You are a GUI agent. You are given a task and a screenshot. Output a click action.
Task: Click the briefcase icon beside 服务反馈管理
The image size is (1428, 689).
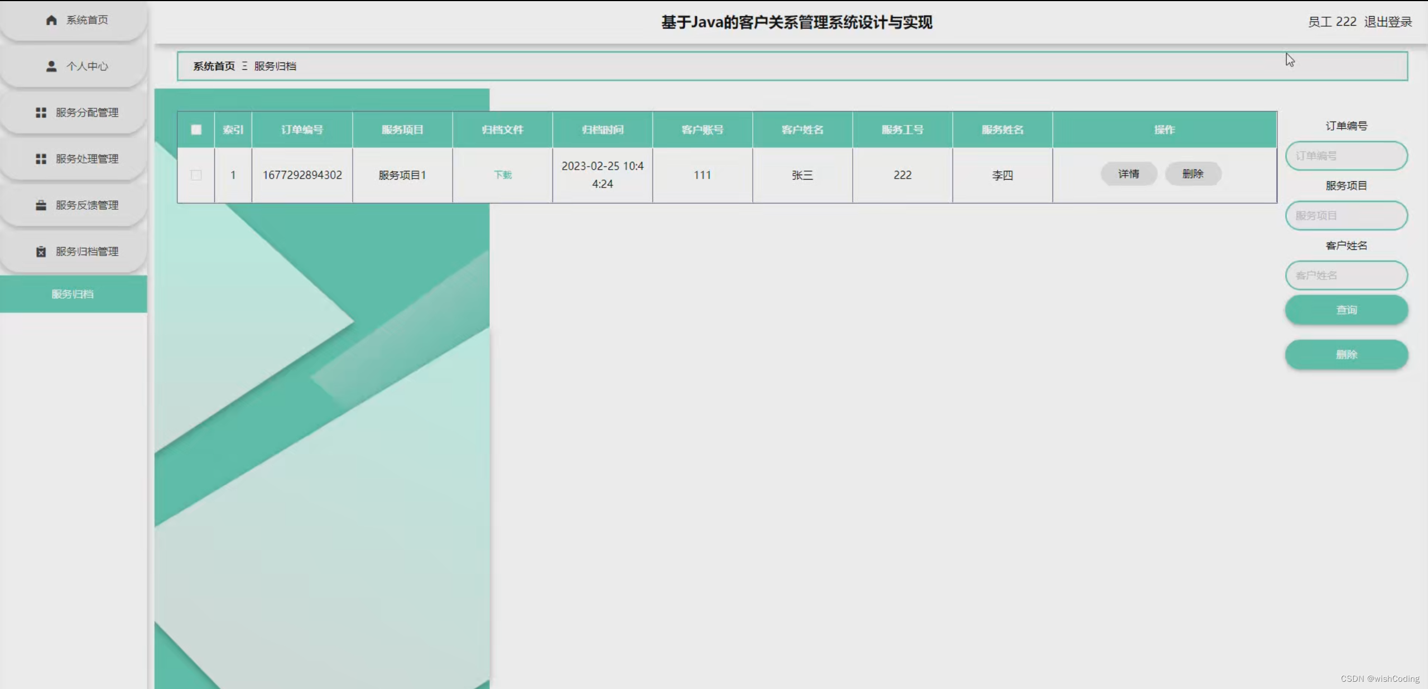41,205
